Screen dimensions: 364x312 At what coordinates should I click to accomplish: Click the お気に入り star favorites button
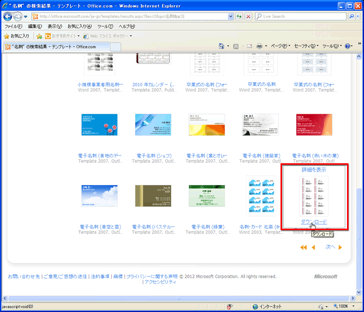pos(17,36)
